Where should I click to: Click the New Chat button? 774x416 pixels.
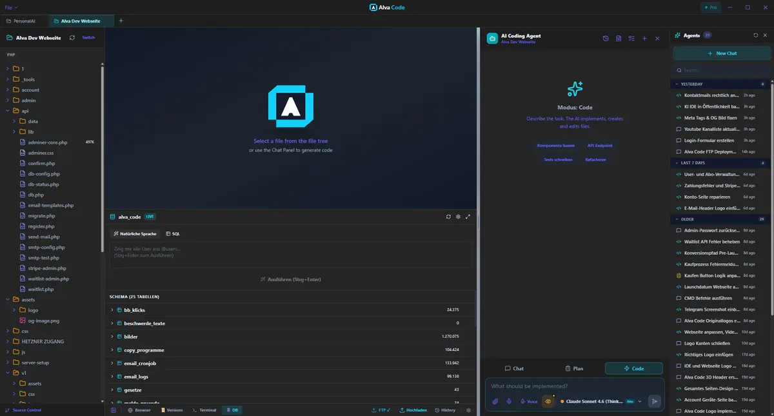tap(722, 54)
